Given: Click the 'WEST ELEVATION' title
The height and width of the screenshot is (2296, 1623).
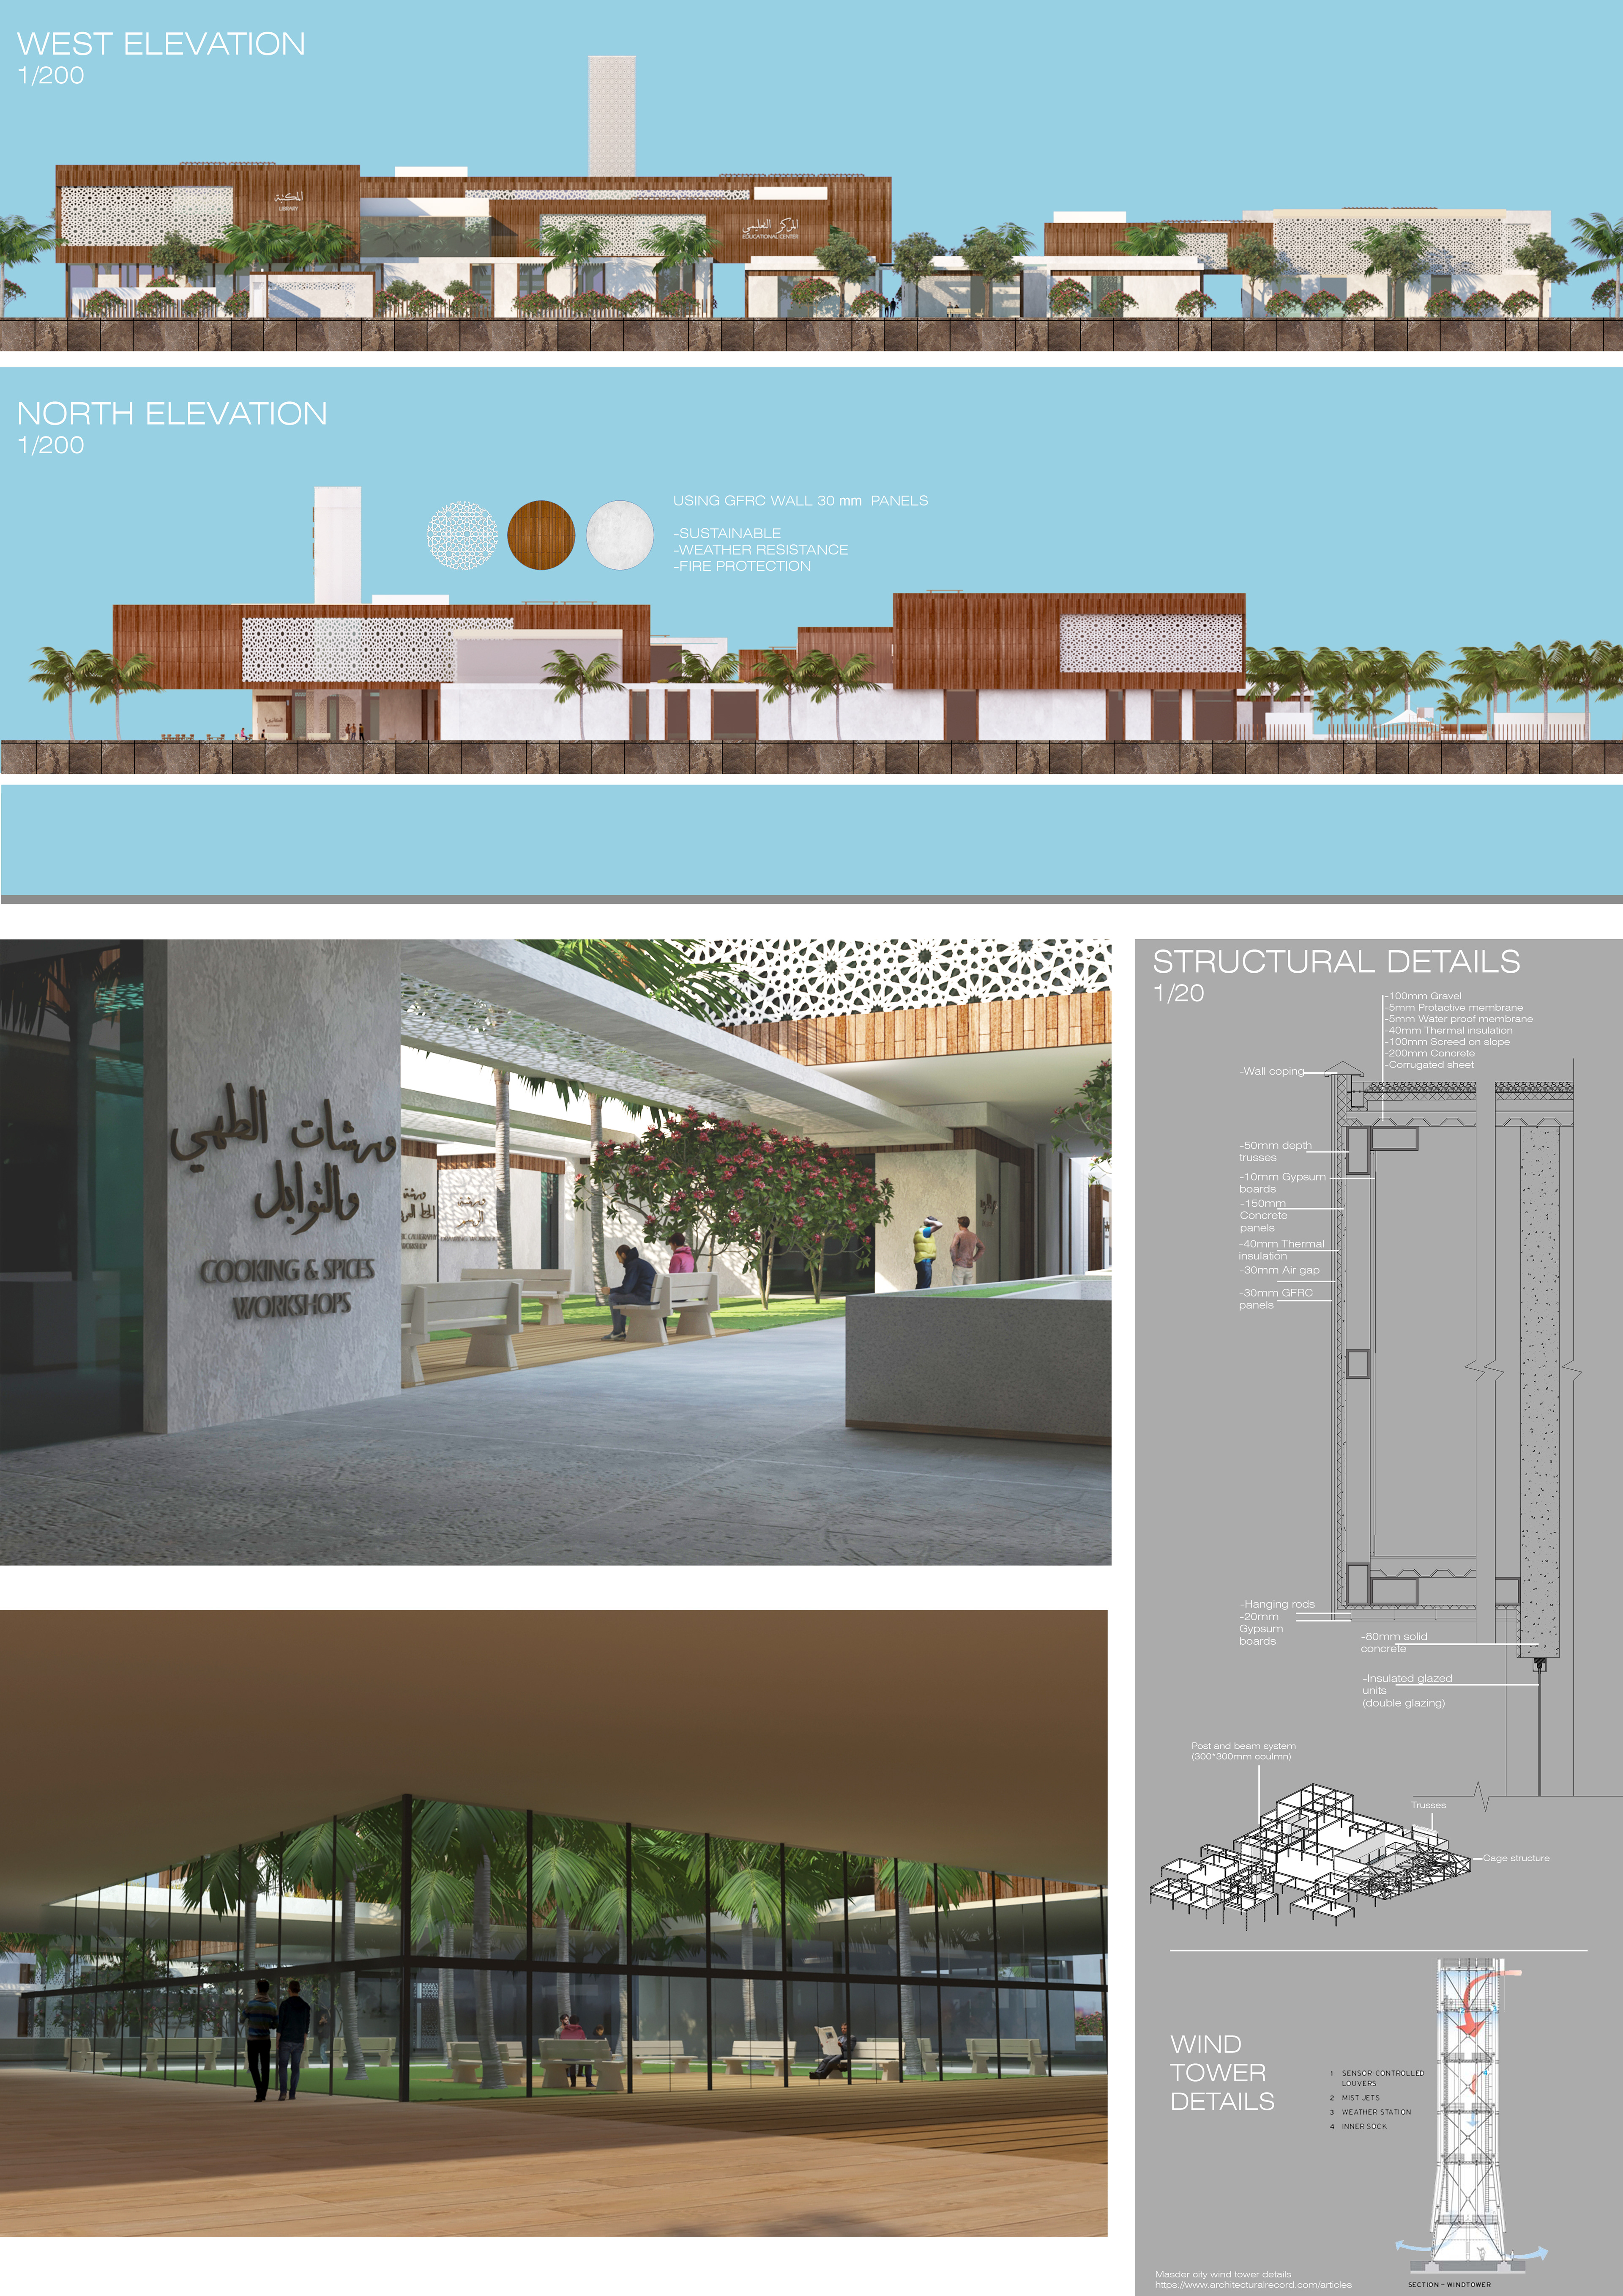Looking at the screenshot, I should [x=161, y=43].
